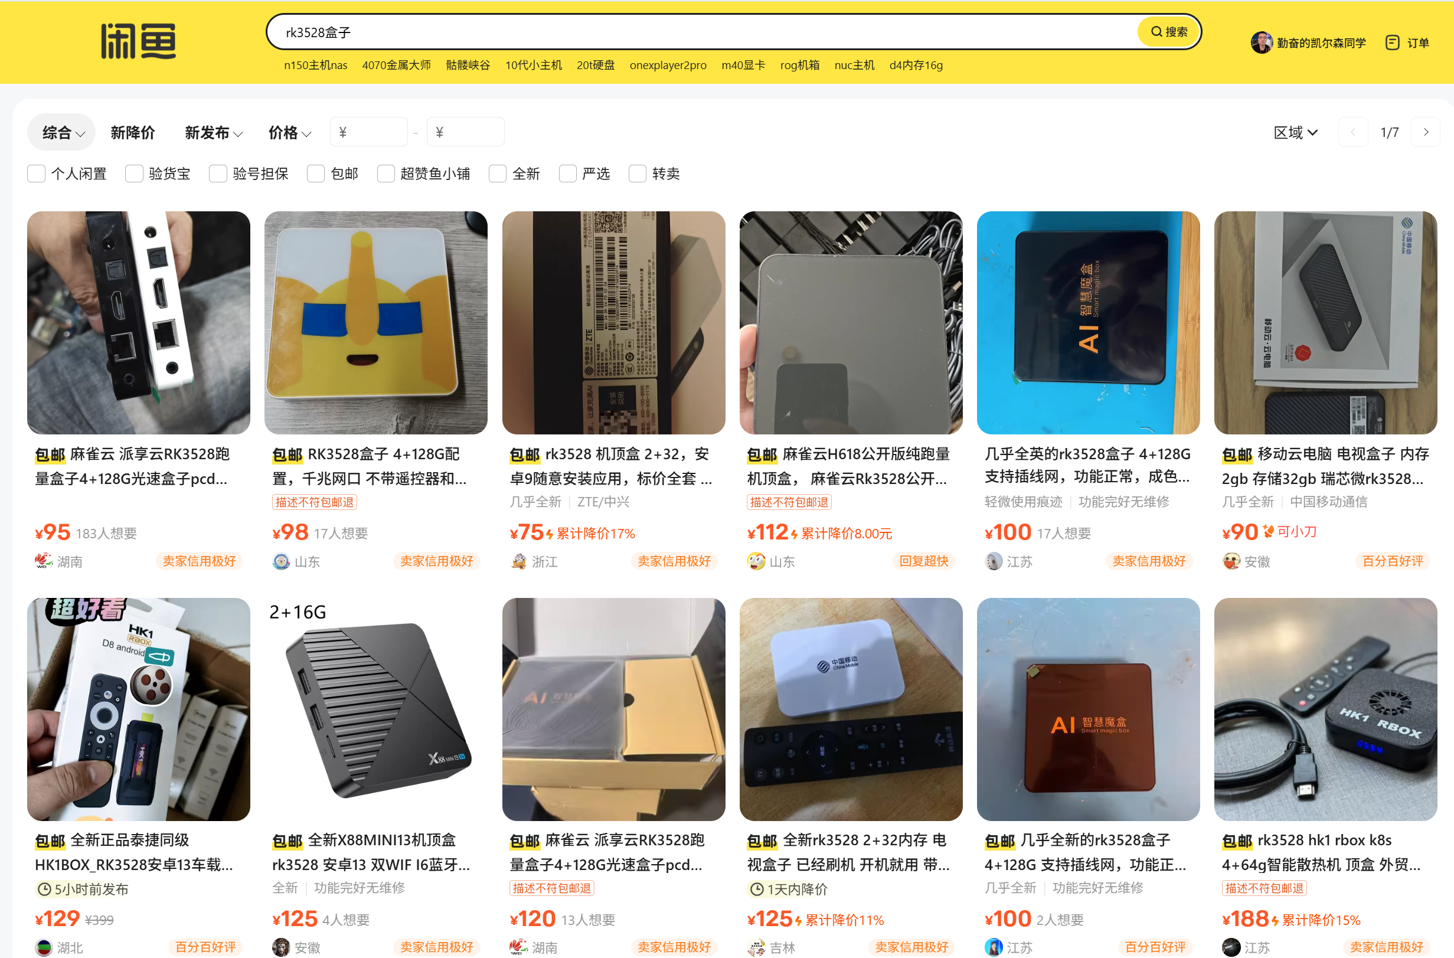Image resolution: width=1454 pixels, height=958 pixels.
Task: Open the 价格 price sort dropdown
Action: tap(290, 133)
